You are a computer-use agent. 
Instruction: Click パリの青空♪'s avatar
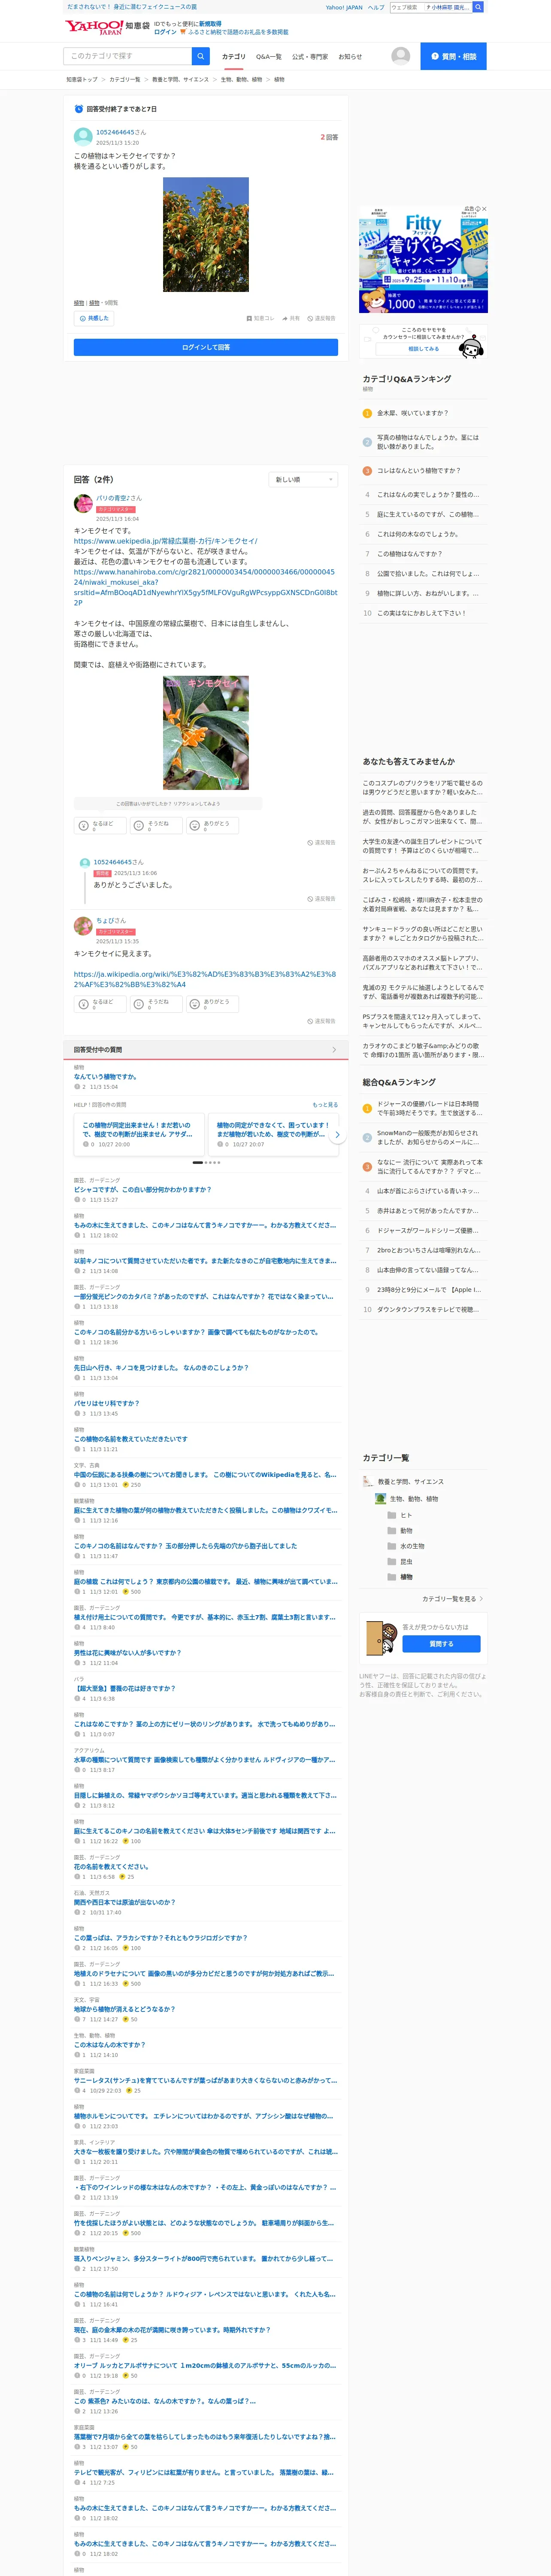pyautogui.click(x=83, y=503)
